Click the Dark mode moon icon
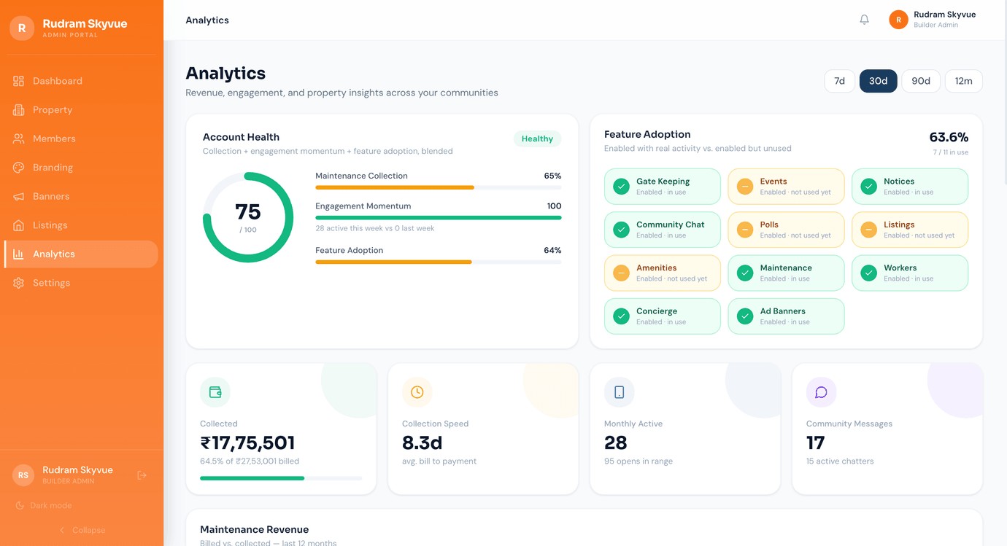Screen dimensions: 1007x546 pos(20,505)
